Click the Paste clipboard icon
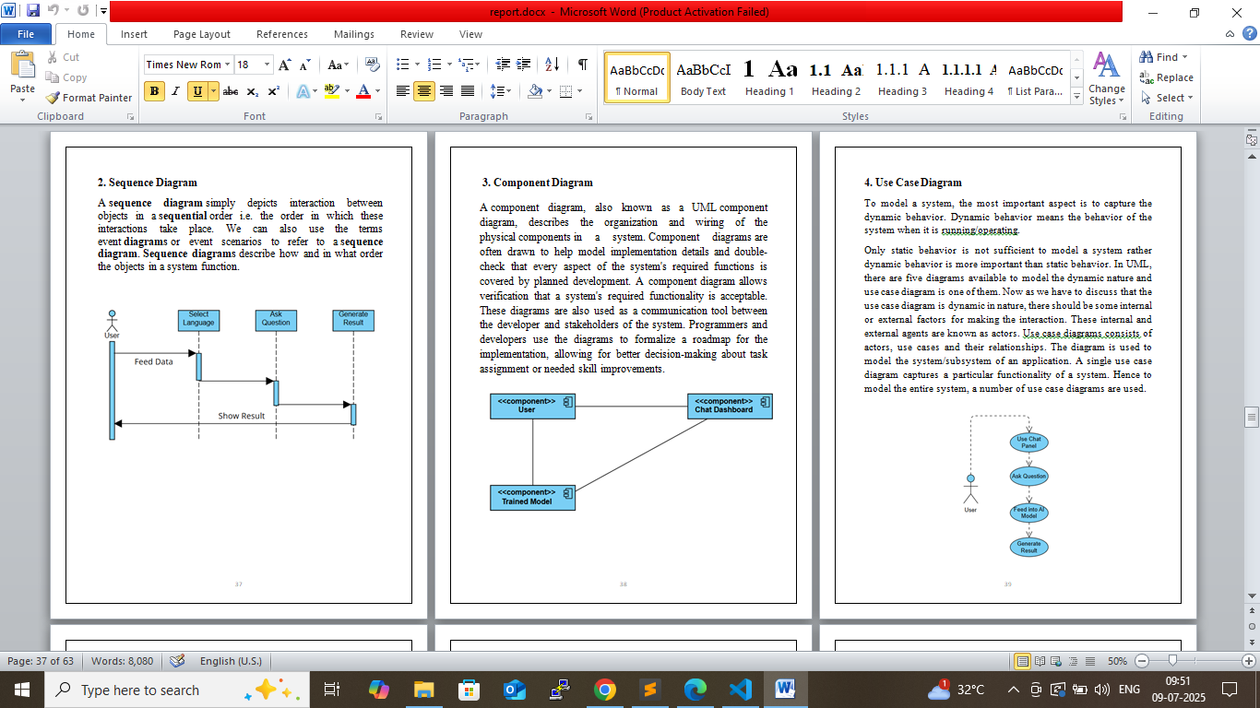 point(22,65)
